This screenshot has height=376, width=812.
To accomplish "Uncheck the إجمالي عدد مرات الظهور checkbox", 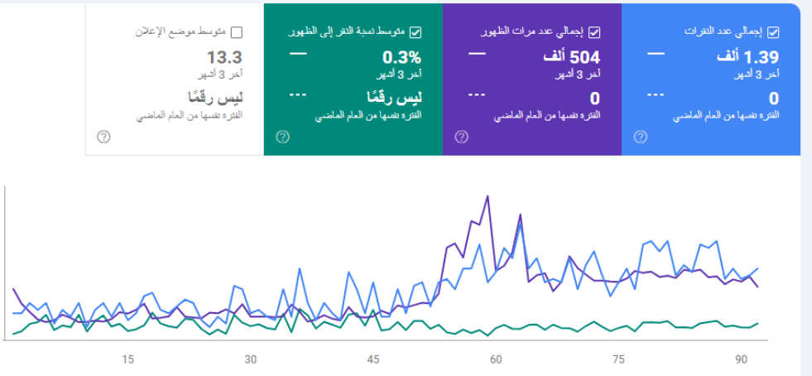I will pyautogui.click(x=593, y=32).
